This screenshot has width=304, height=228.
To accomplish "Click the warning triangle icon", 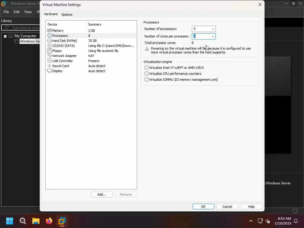I will coord(147,49).
